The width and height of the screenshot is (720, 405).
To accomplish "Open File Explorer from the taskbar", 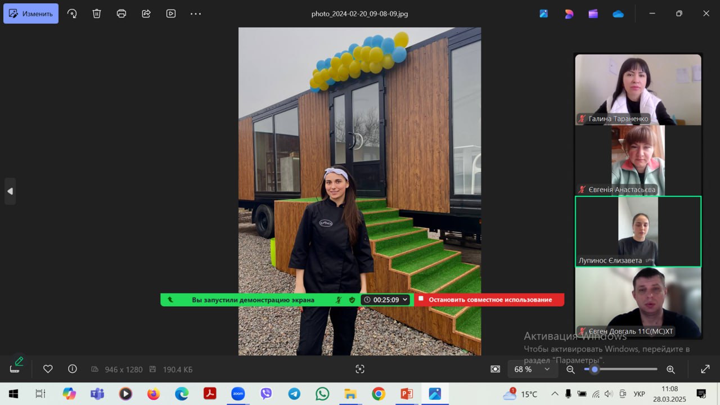I will (350, 394).
